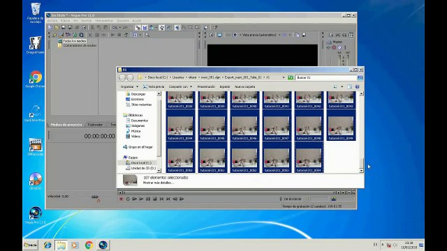The width and height of the screenshot is (447, 251).
Task: Open Compartir con dropdown in Explorer
Action: [x=180, y=86]
